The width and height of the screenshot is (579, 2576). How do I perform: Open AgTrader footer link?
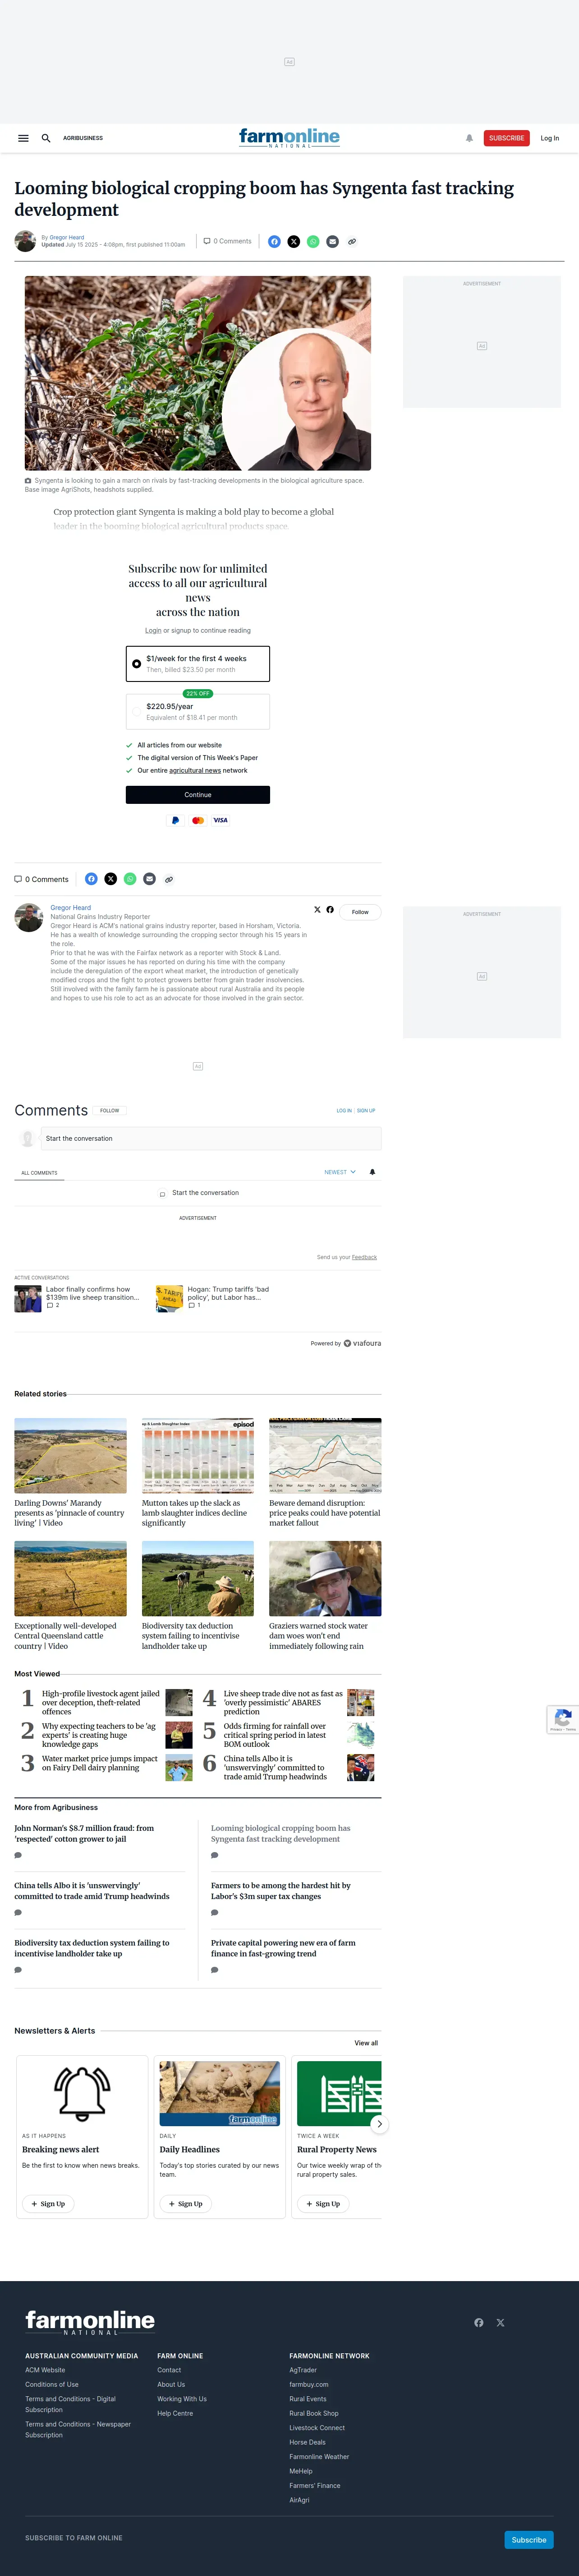tap(303, 2370)
